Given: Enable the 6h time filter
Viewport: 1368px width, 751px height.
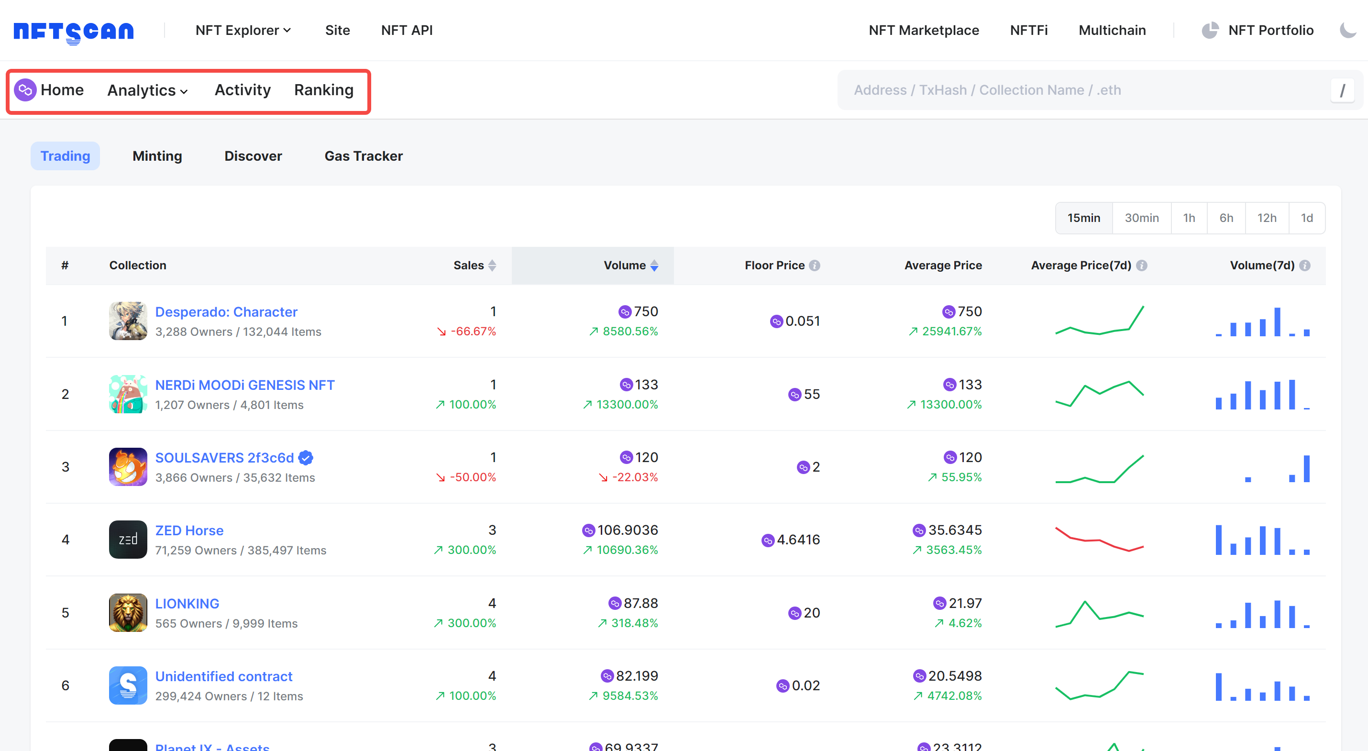Looking at the screenshot, I should click(1226, 218).
